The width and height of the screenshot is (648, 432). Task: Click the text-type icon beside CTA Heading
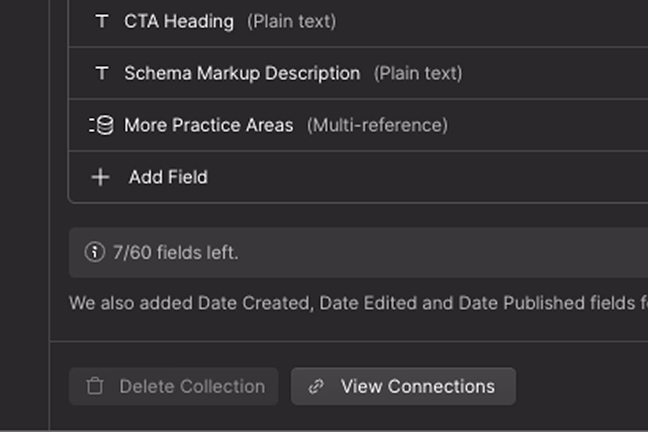pos(102,22)
